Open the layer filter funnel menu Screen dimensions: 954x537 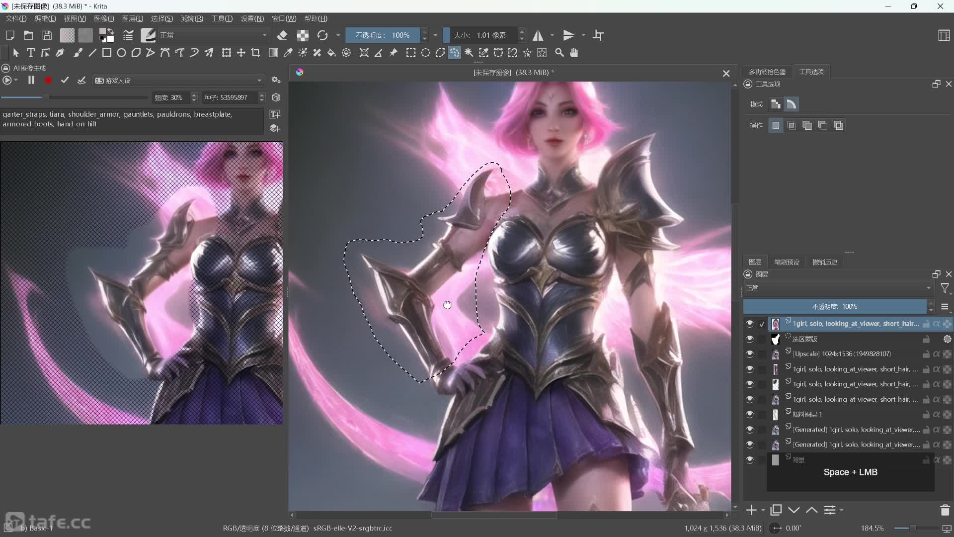(x=945, y=288)
